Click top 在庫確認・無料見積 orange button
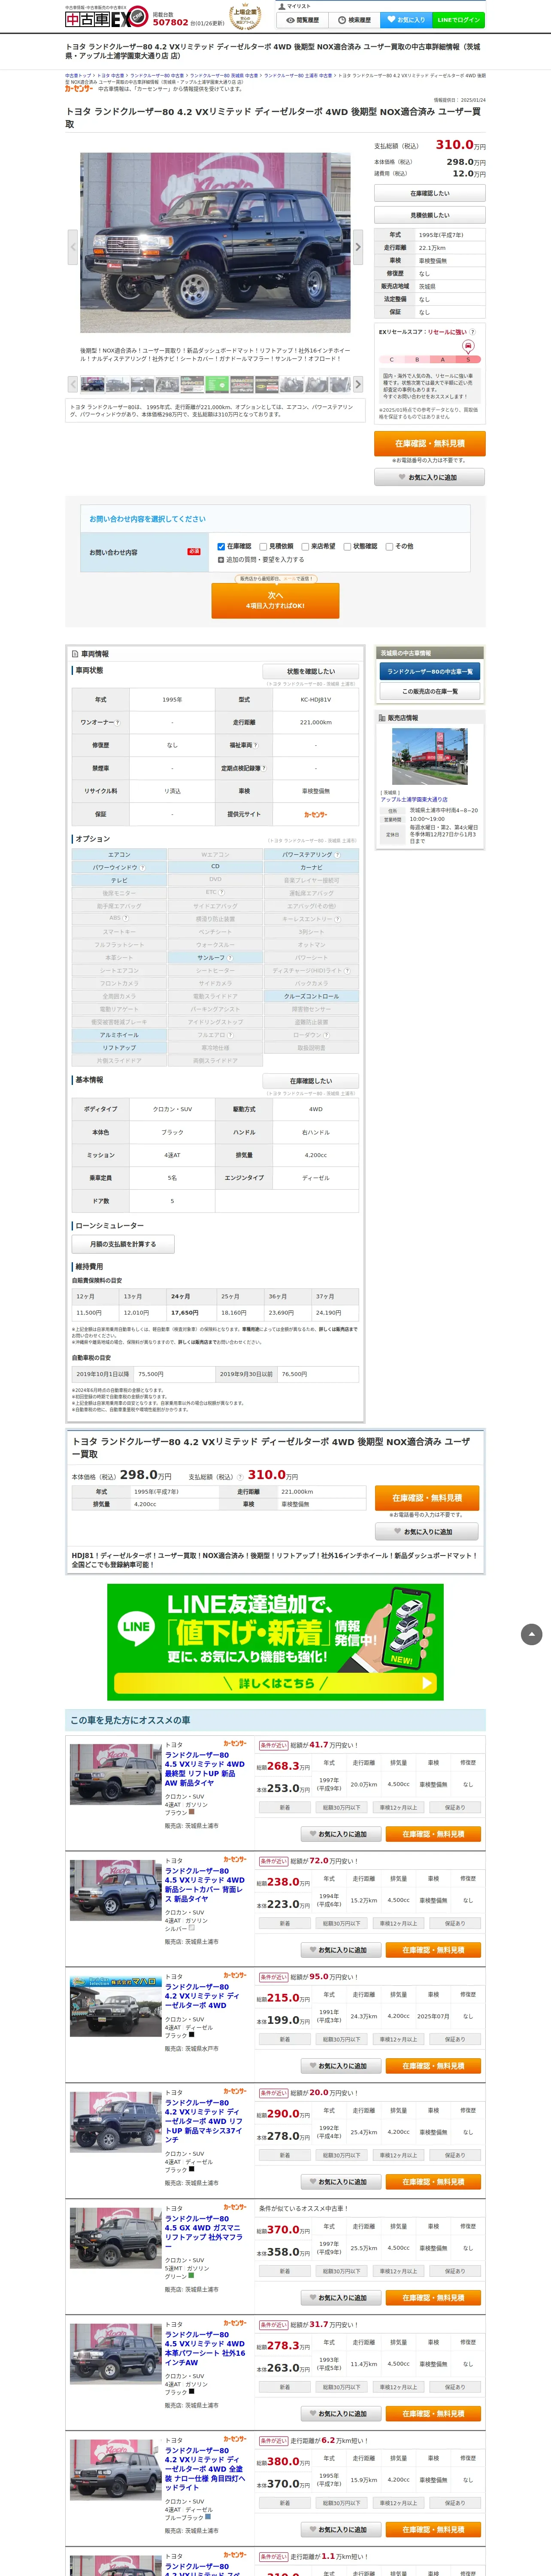This screenshot has height=2576, width=551. pyautogui.click(x=429, y=443)
